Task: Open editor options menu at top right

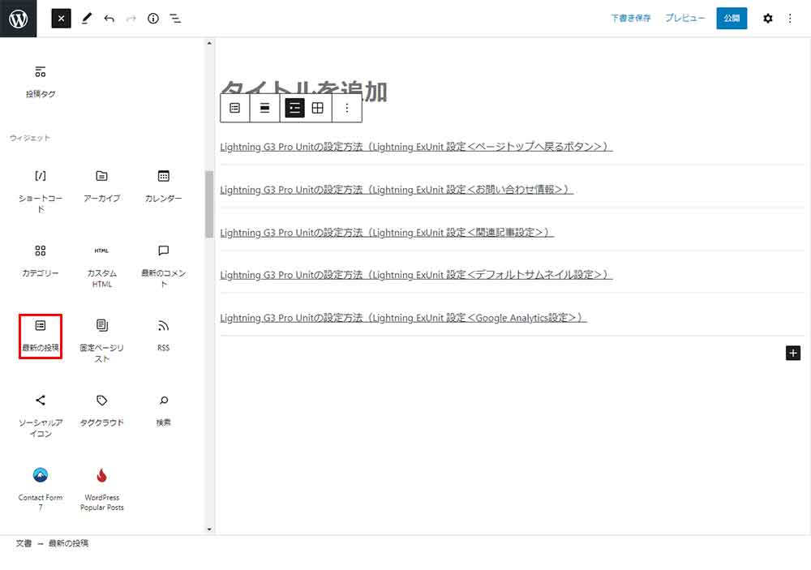Action: pyautogui.click(x=791, y=19)
